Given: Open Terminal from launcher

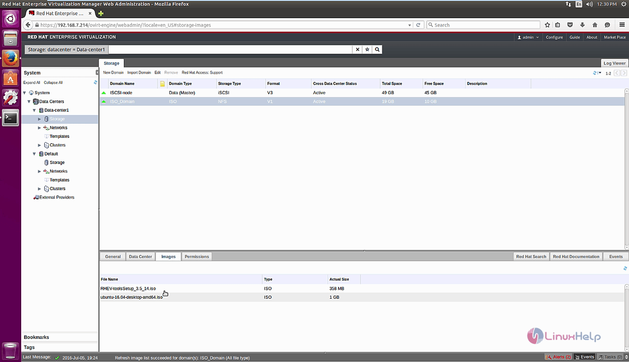Looking at the screenshot, I should 10,118.
